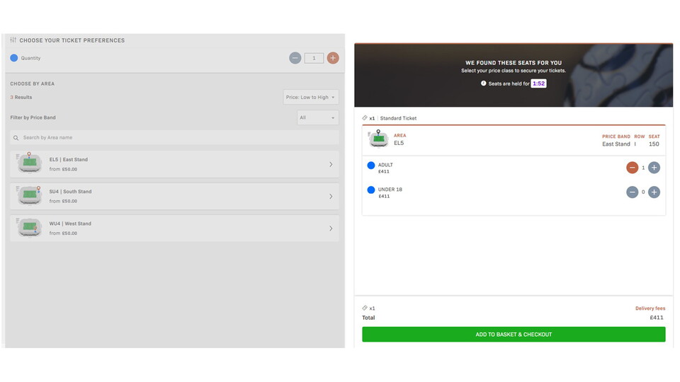
Task: Increase ticket quantity with the plus button
Action: coord(333,58)
